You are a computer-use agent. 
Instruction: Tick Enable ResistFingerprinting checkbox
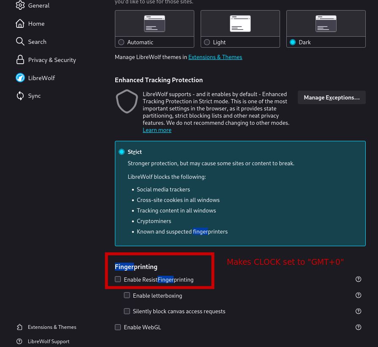click(x=118, y=279)
